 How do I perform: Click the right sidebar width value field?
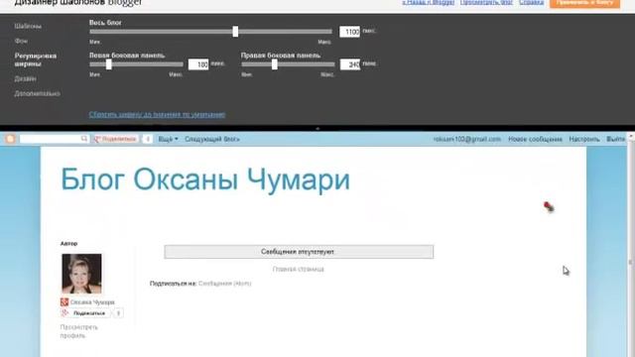tap(350, 64)
